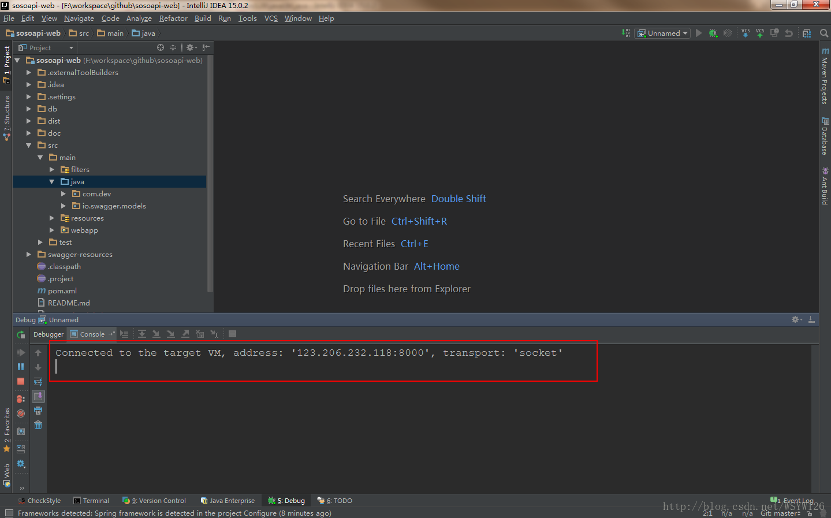This screenshot has height=518, width=831.
Task: Select README.md in the project tree
Action: point(64,303)
